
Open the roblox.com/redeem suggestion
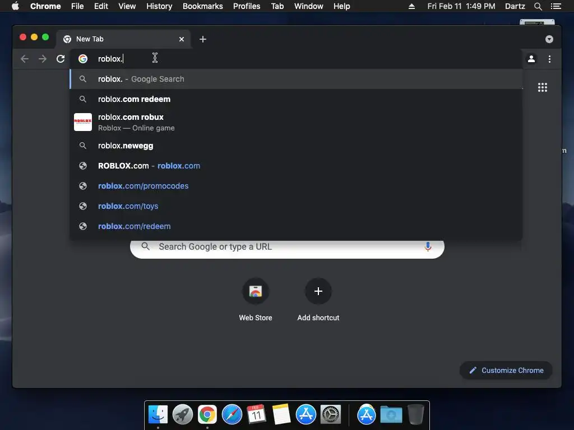[x=296, y=226]
